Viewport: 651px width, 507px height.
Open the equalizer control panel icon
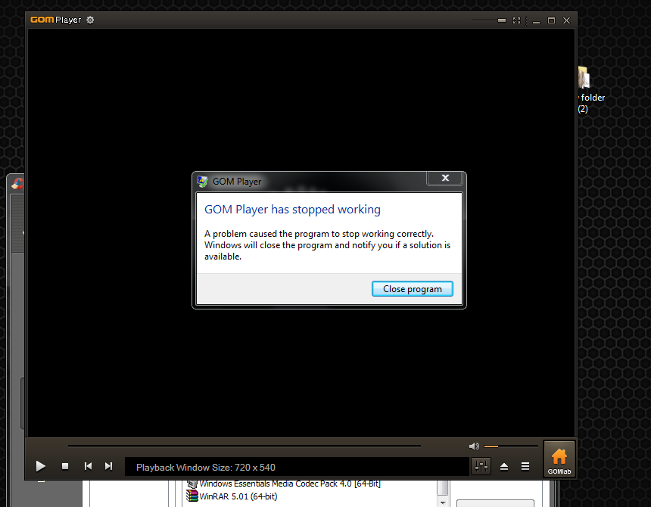[481, 466]
